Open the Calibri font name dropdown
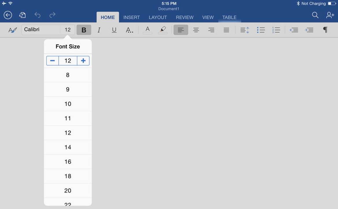This screenshot has width=338, height=209. point(41,30)
